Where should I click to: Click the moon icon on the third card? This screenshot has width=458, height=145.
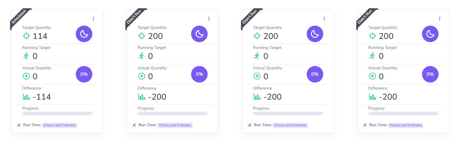(315, 34)
